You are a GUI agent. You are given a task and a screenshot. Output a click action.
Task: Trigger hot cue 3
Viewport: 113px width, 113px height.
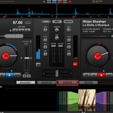pos(28,30)
